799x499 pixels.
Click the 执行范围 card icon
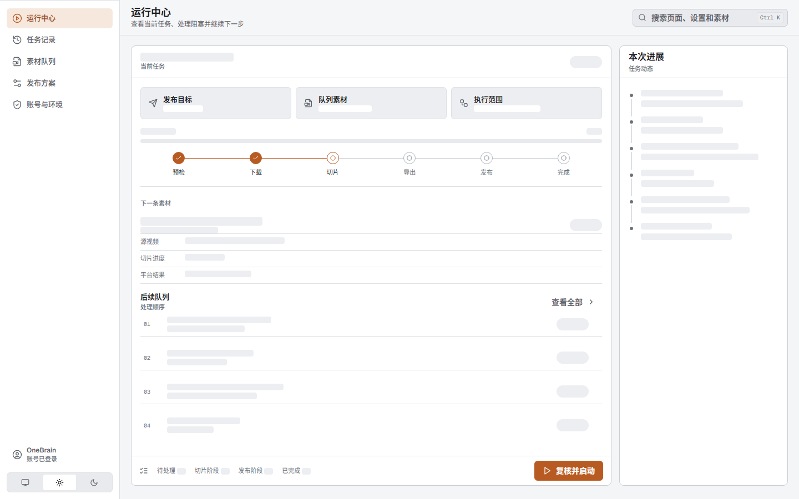point(464,103)
